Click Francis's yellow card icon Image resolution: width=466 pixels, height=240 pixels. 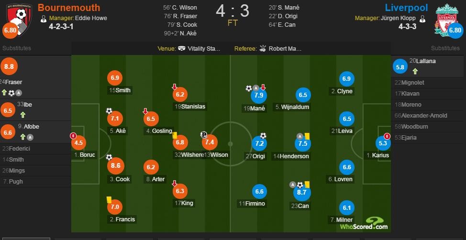(x=109, y=200)
